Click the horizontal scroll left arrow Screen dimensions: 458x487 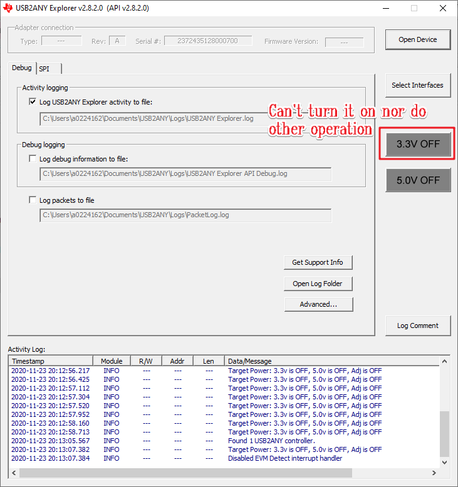pos(14,473)
